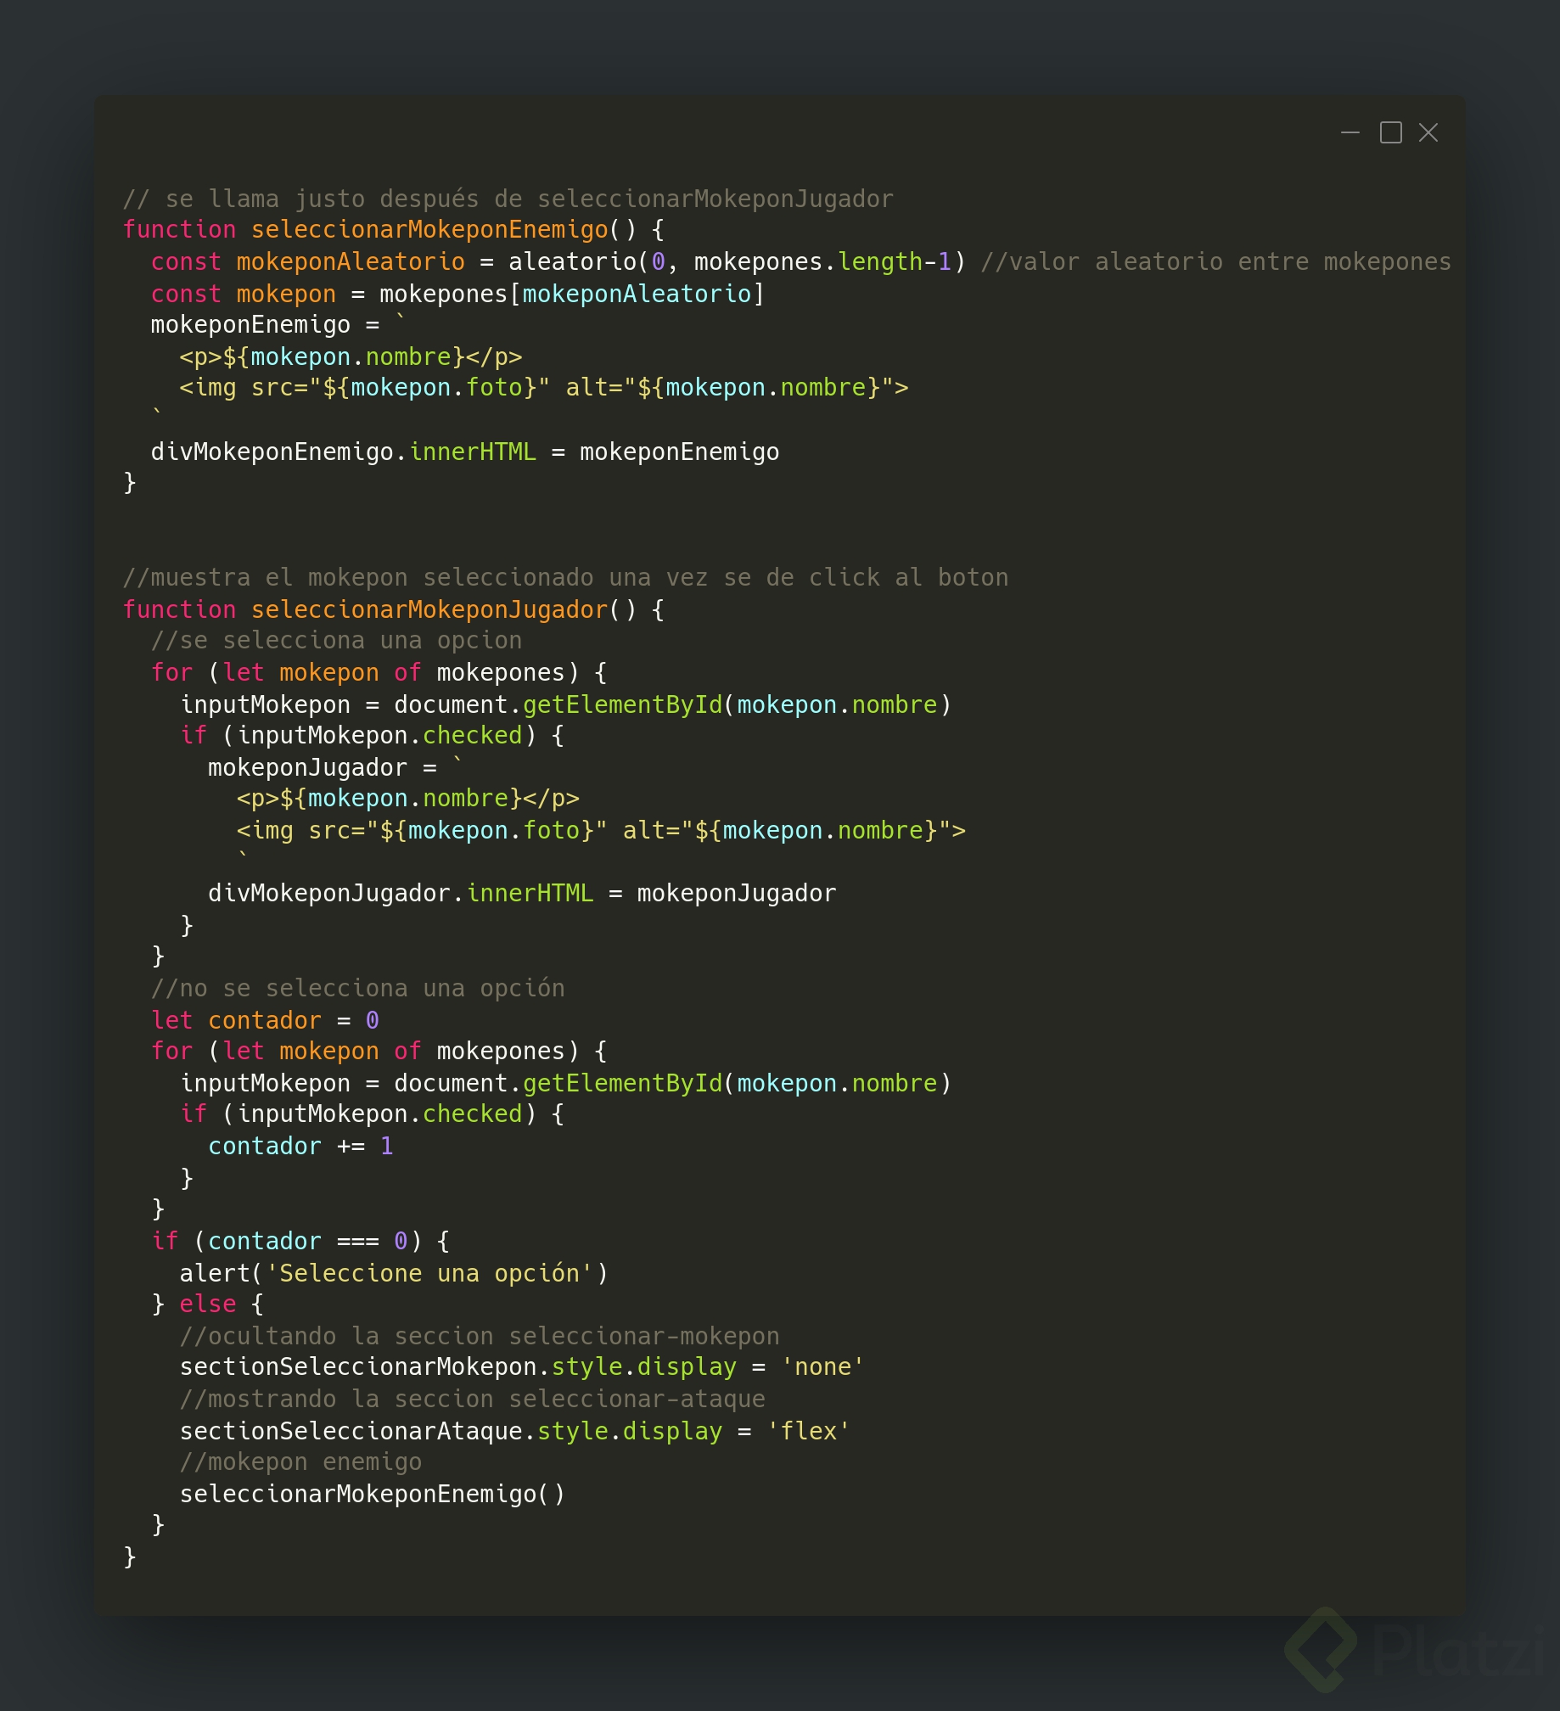This screenshot has height=1711, width=1560.
Task: Click 'divMokeponJugador.innerHTML' line
Action: pyautogui.click(x=522, y=893)
